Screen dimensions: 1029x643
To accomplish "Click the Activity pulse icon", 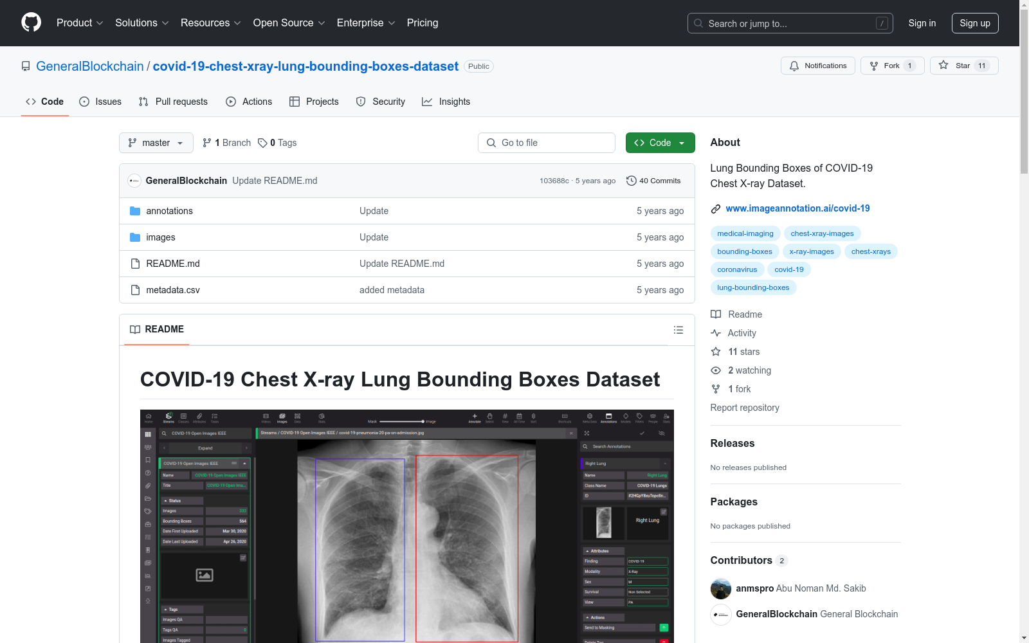I will pos(716,333).
